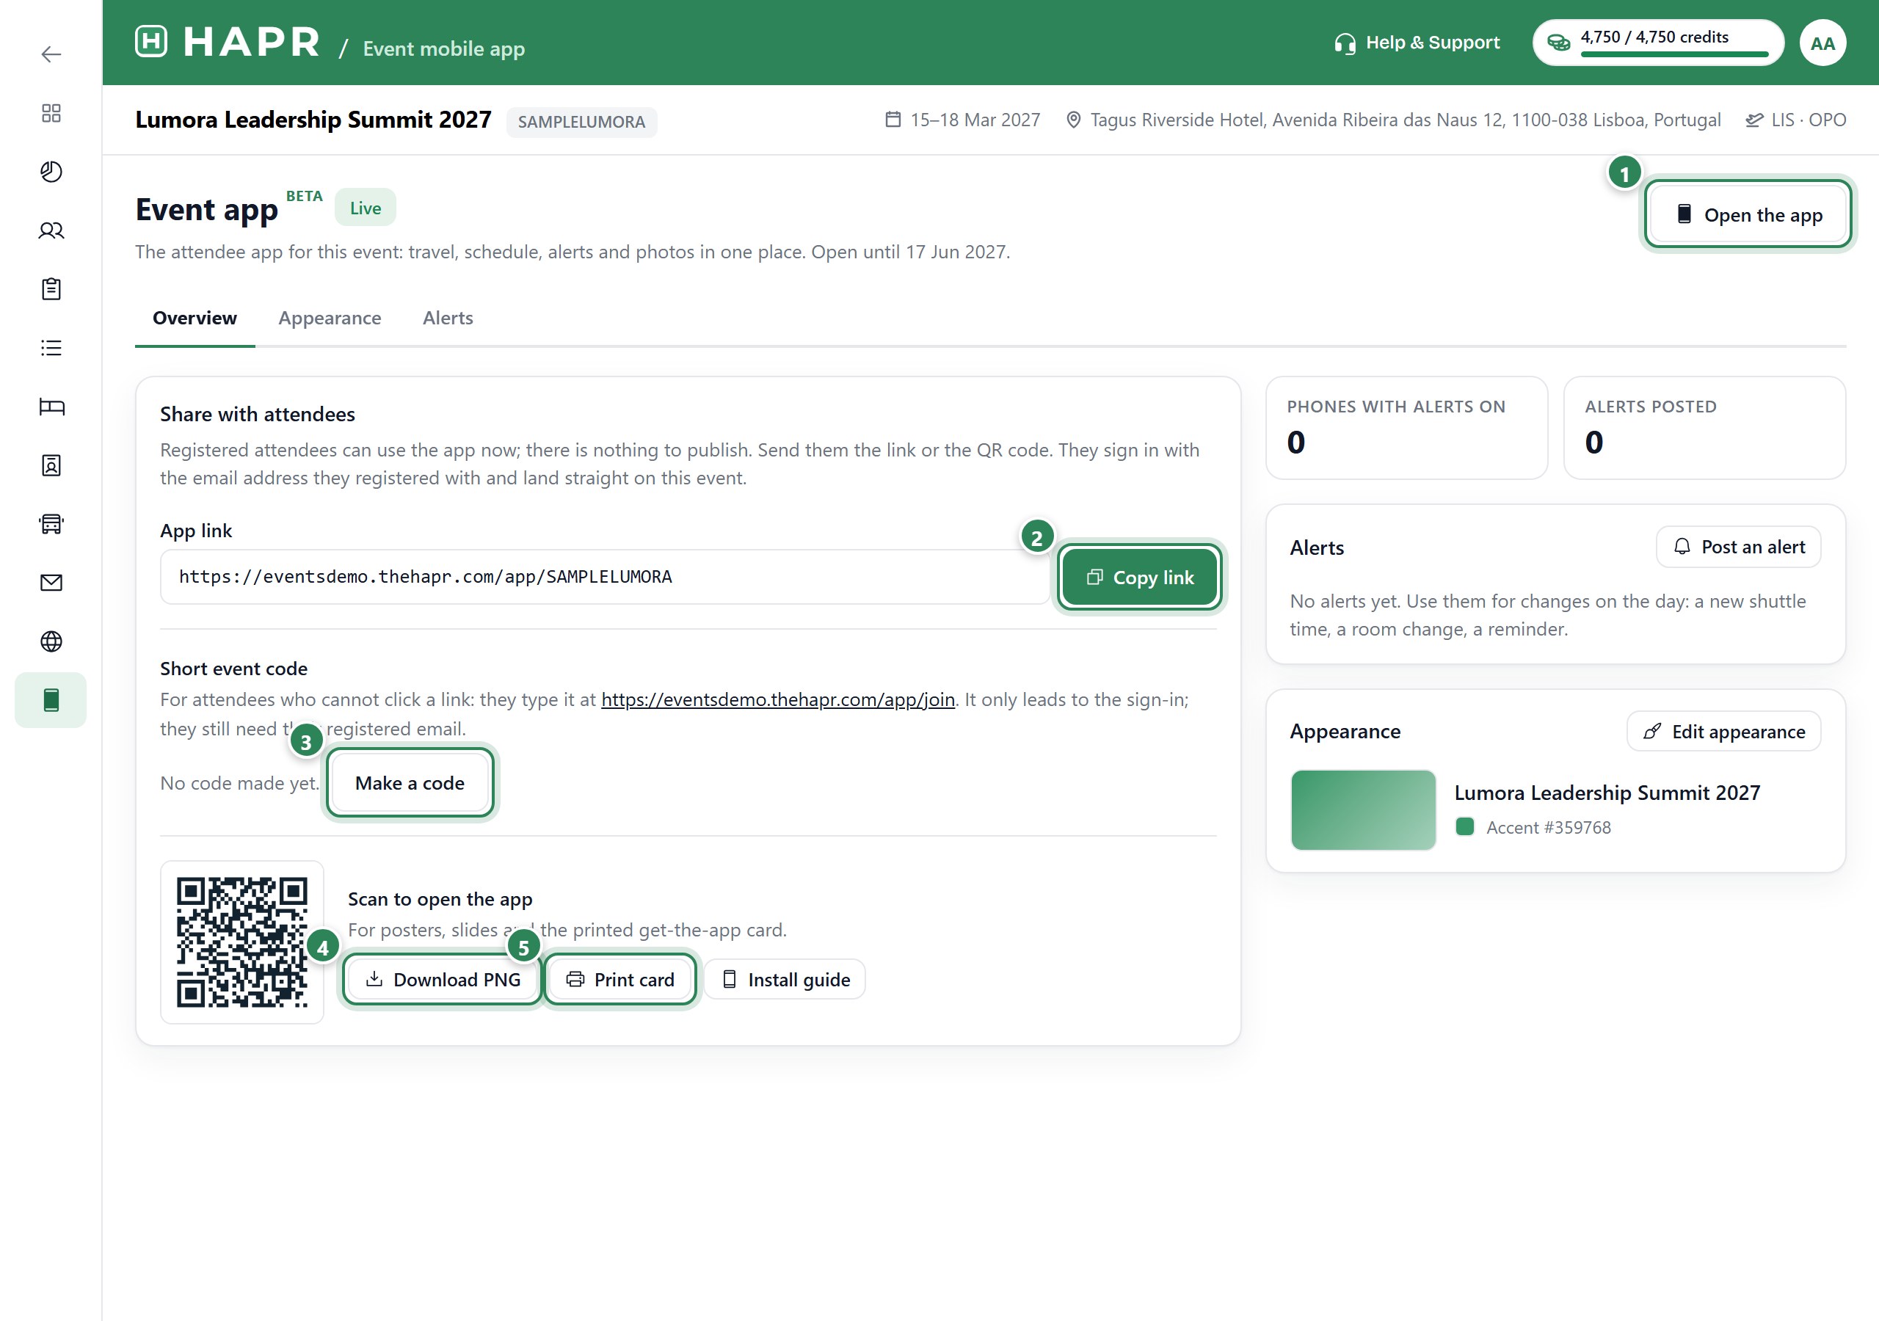The height and width of the screenshot is (1321, 1879).
Task: Click the App link URL field
Action: (x=605, y=577)
